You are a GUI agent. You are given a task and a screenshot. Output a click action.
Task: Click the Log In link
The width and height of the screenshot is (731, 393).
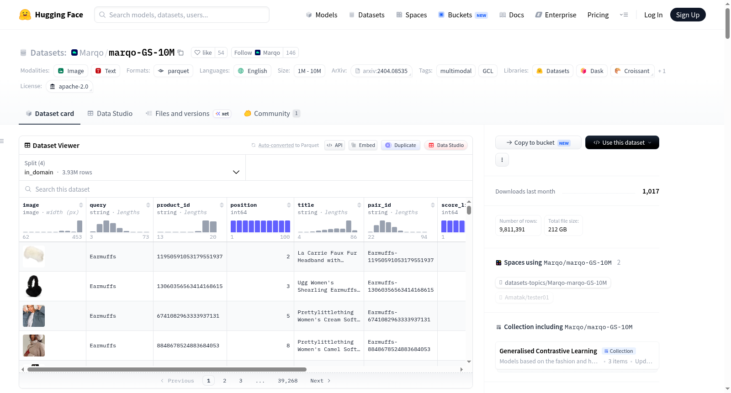(x=653, y=15)
